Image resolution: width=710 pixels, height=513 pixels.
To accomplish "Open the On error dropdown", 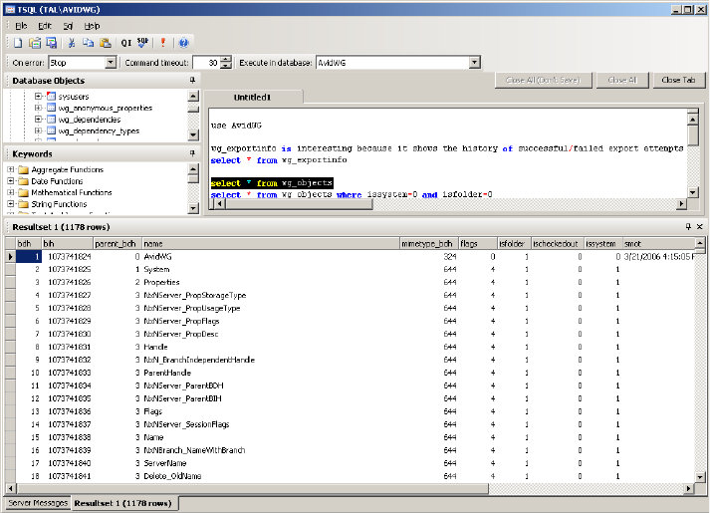I will (x=111, y=63).
